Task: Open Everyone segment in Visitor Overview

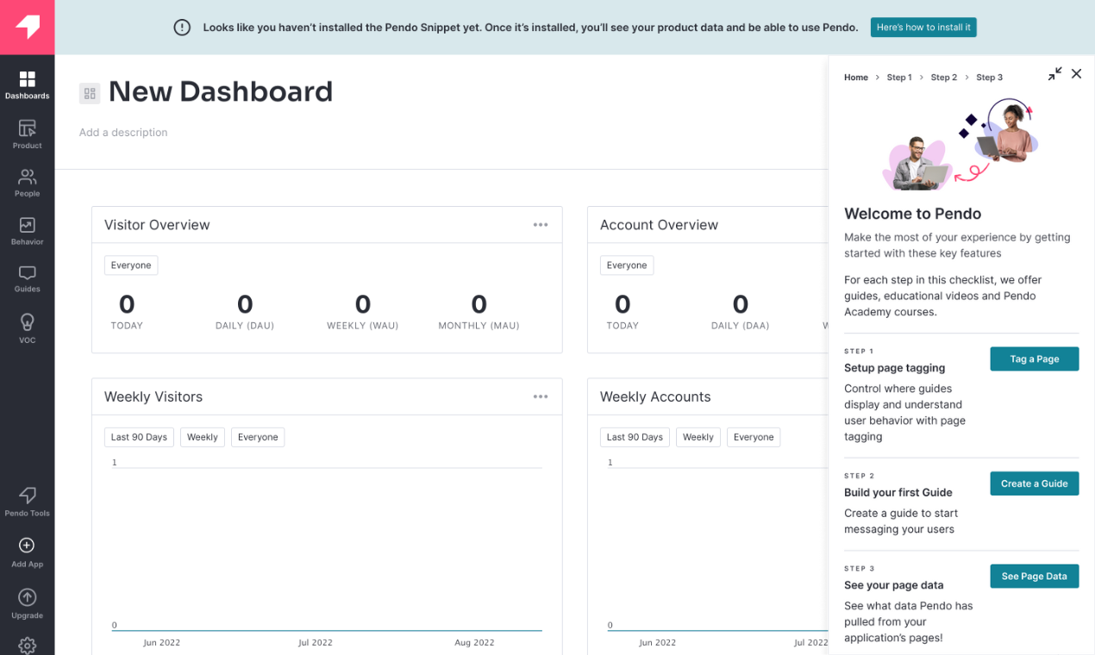Action: [x=131, y=265]
